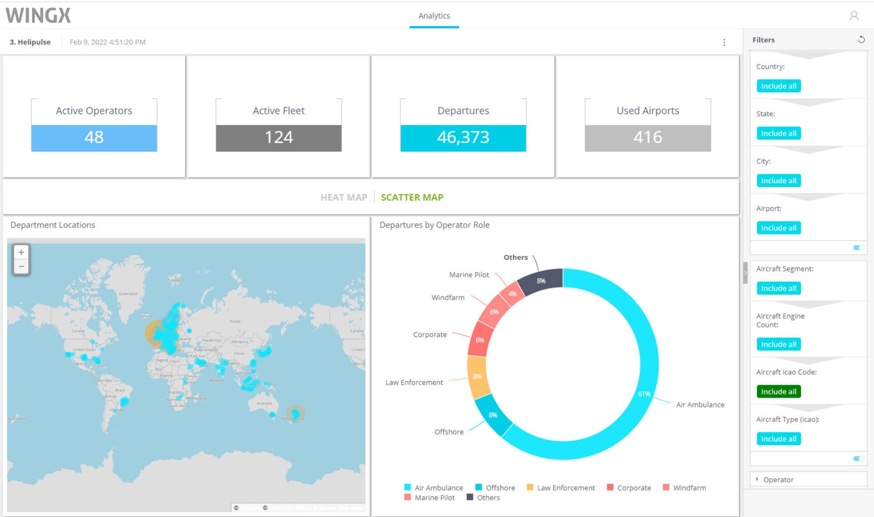Screen dimensions: 874x517
Task: Collapse the filters side panel handle
Action: point(745,273)
